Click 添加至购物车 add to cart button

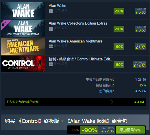(130, 130)
